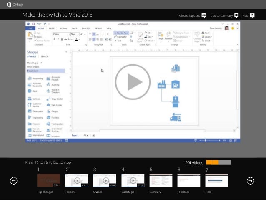Select the Arrow Shapes stencil
266x200 pixels.
[x=33, y=67]
